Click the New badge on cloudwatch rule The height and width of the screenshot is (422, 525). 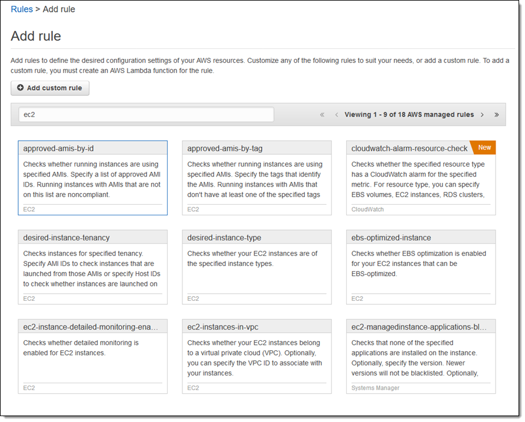pyautogui.click(x=484, y=147)
